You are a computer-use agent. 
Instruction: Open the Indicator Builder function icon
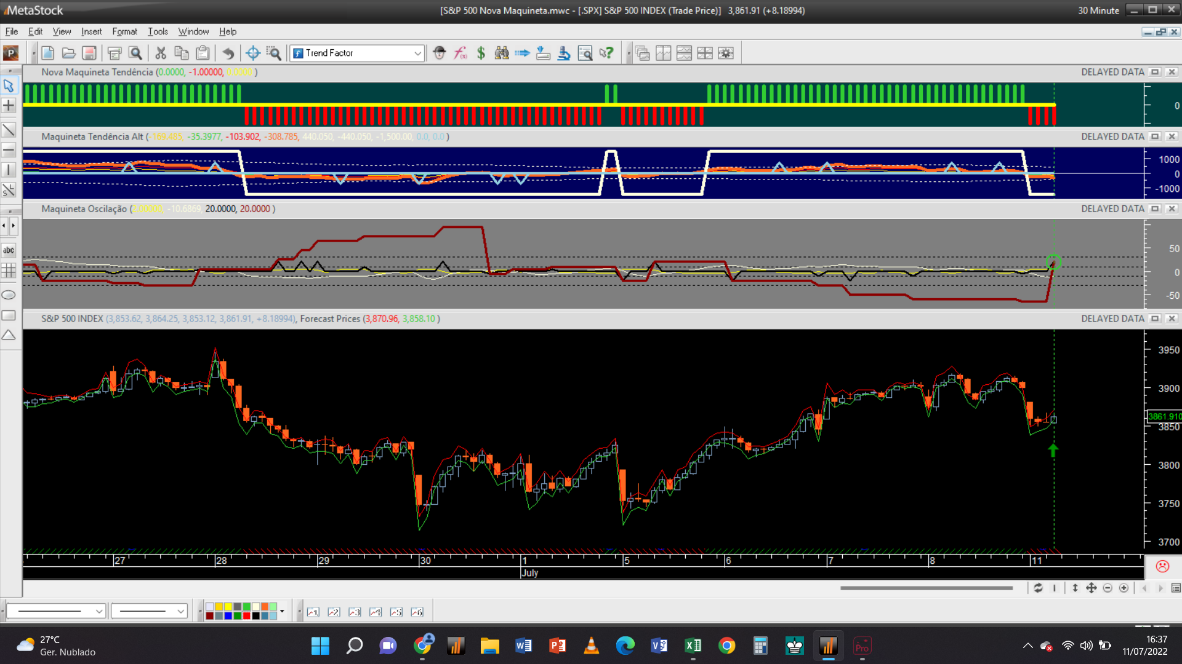click(460, 53)
